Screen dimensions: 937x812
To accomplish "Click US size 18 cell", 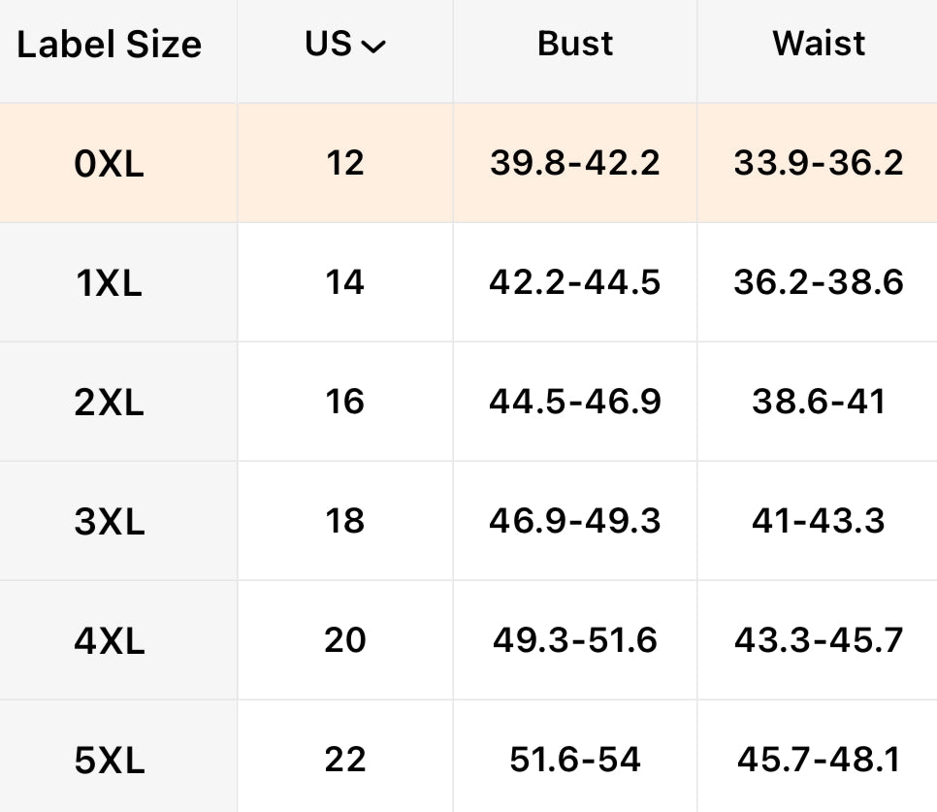I will pos(344,521).
